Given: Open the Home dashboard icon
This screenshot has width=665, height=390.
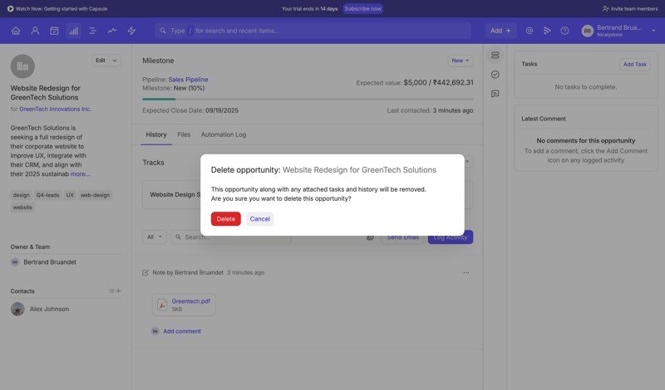Looking at the screenshot, I should pos(16,31).
